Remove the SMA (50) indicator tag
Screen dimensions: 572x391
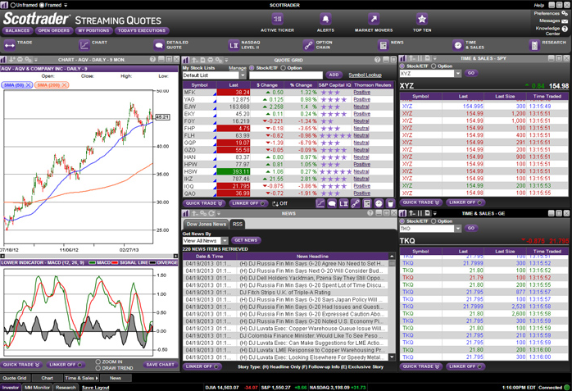click(x=28, y=85)
